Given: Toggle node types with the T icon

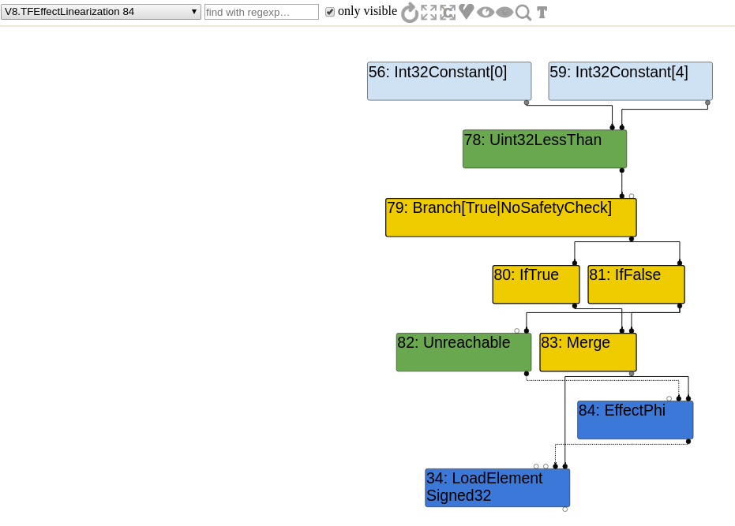Looking at the screenshot, I should 542,13.
